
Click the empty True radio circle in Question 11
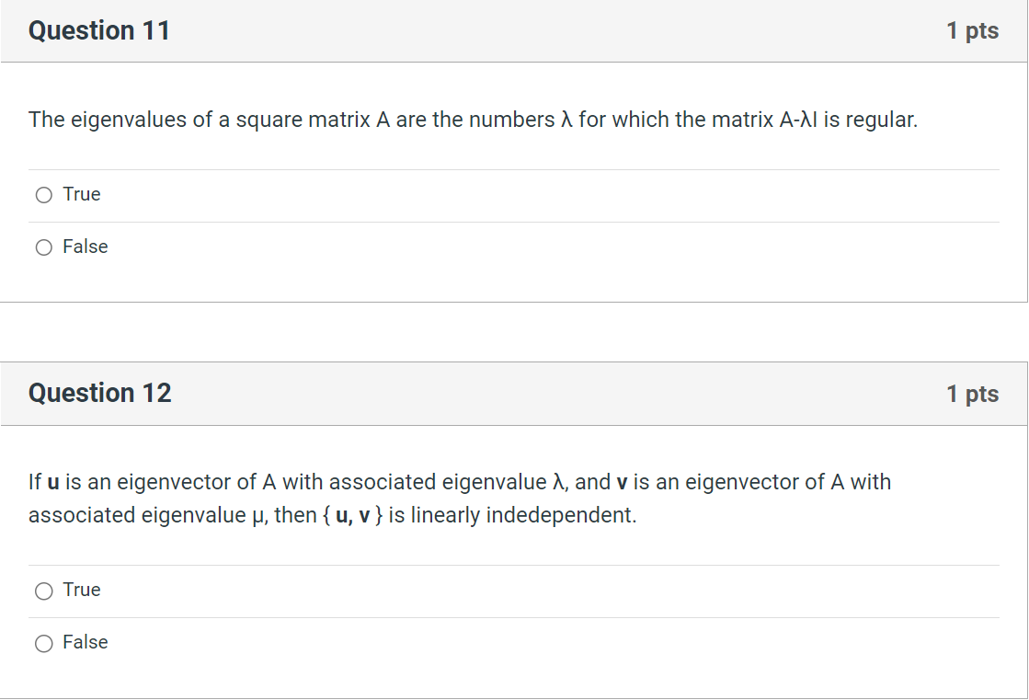(42, 195)
